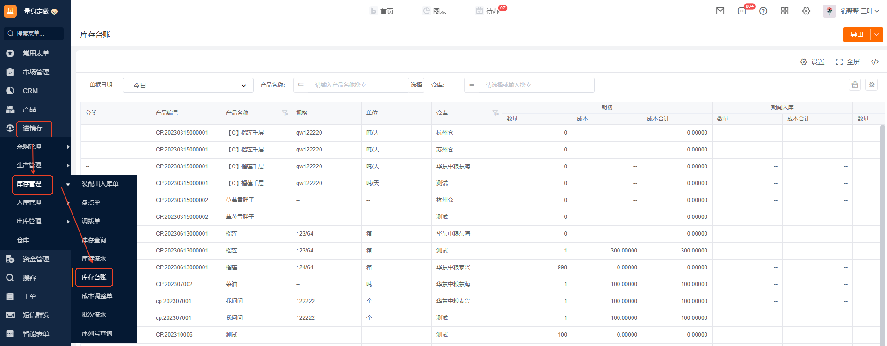Screen dimensions: 887x346
Task: Click the code embed icon
Action: tap(875, 62)
